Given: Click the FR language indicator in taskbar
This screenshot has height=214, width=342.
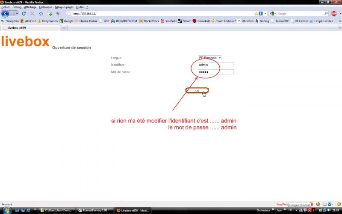Looking at the screenshot, I should (x=290, y=210).
